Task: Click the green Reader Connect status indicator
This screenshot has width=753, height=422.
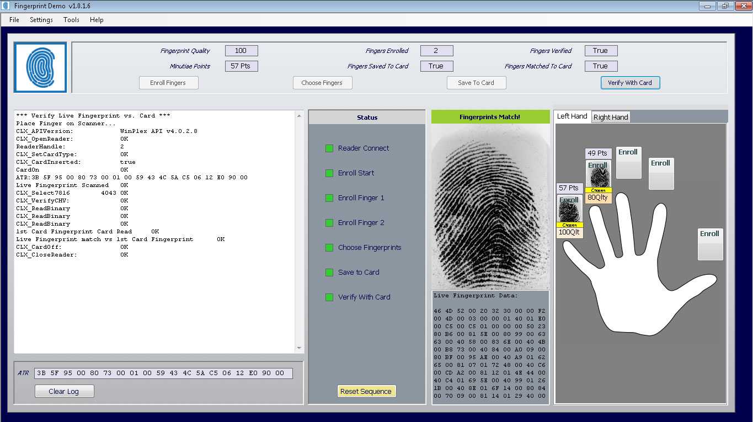Action: pos(329,148)
